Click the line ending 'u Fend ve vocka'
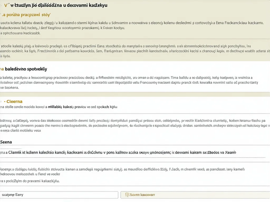The width and height of the screenshot is (270, 202). coord(30,174)
